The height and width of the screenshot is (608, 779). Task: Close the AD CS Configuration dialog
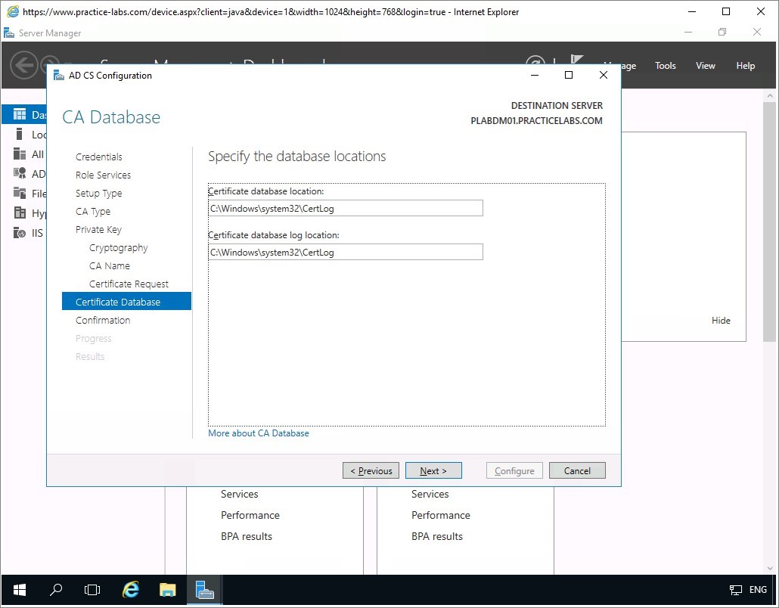coord(603,75)
